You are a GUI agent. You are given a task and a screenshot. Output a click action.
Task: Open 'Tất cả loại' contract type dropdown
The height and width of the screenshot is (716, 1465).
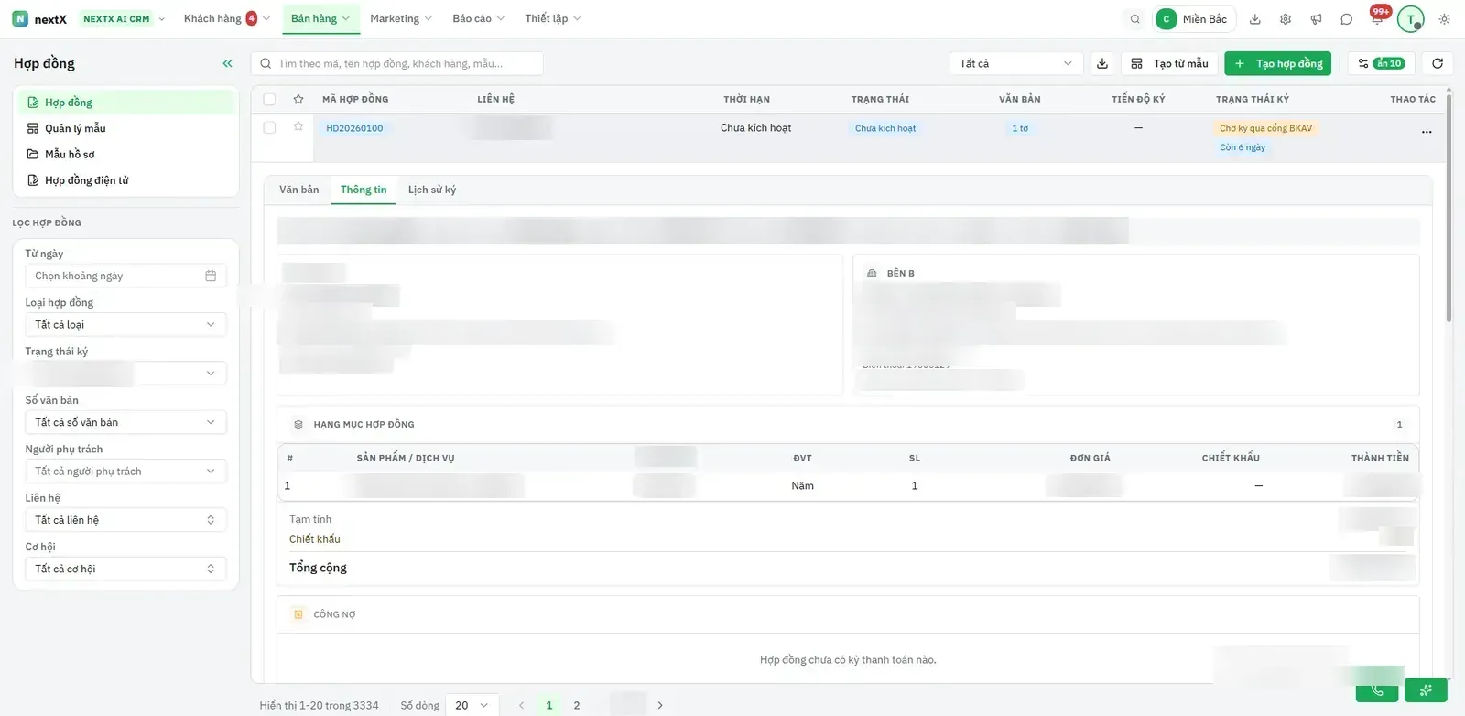[125, 324]
